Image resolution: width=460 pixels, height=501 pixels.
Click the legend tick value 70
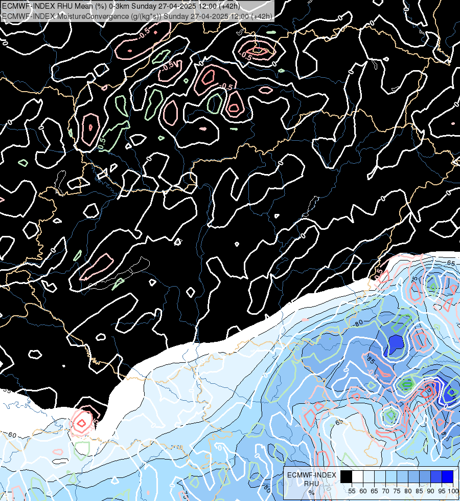point(385,491)
